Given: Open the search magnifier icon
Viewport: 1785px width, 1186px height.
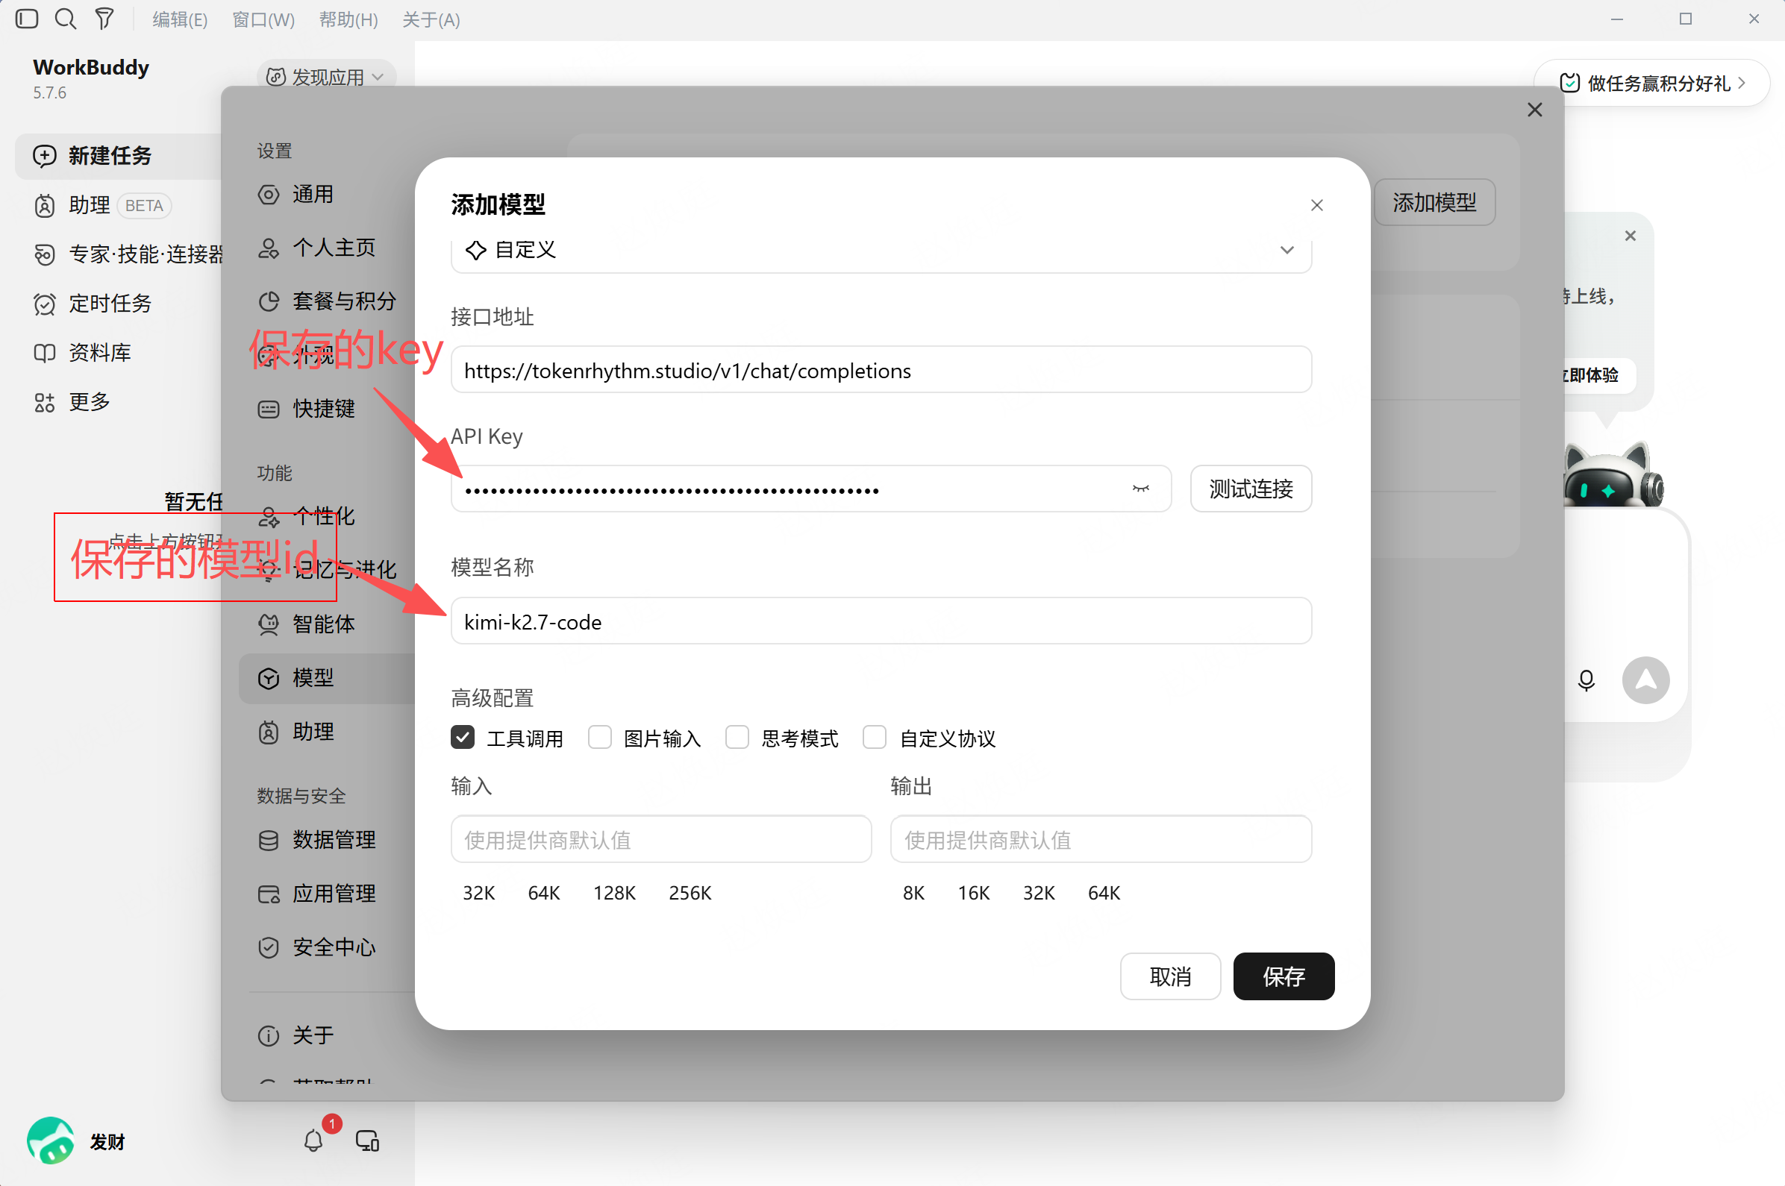Looking at the screenshot, I should coord(66,19).
